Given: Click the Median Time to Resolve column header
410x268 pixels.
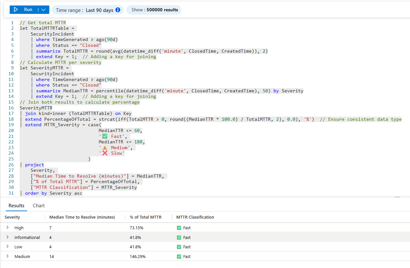Looking at the screenshot, I should (82, 217).
